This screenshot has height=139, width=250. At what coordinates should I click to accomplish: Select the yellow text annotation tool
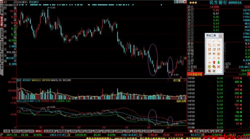click(210, 67)
